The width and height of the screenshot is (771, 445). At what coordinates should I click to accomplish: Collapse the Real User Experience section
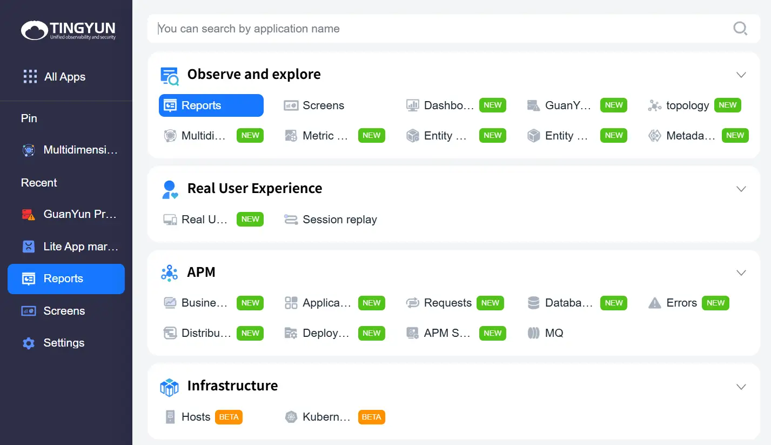pyautogui.click(x=741, y=189)
